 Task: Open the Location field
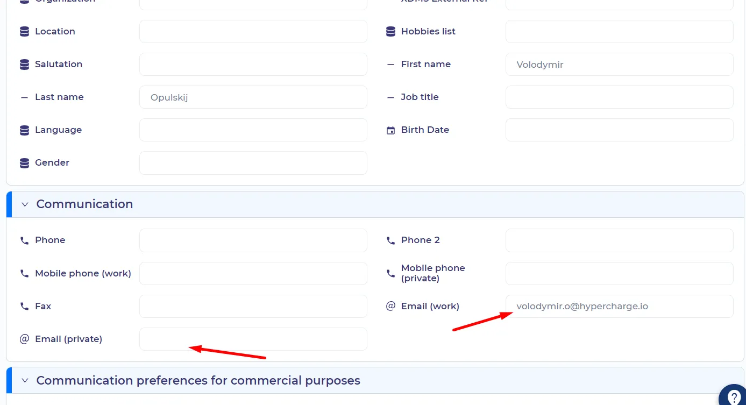pyautogui.click(x=253, y=32)
